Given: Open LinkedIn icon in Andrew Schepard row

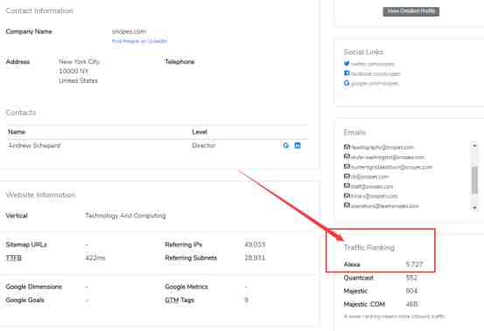Looking at the screenshot, I should (x=298, y=145).
